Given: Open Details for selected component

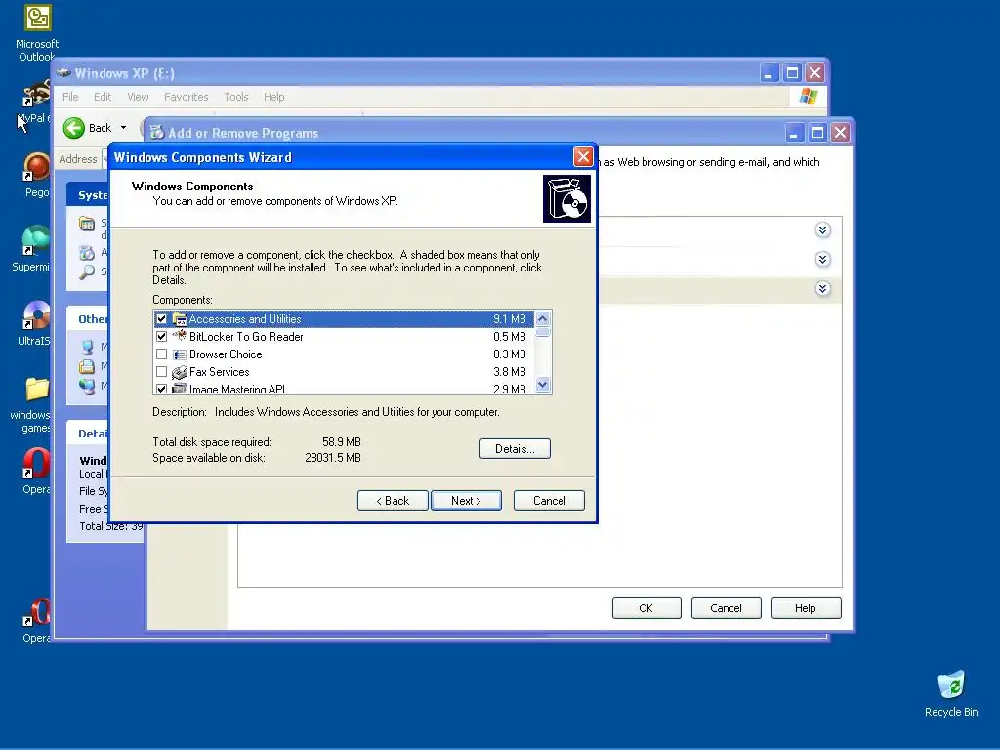Looking at the screenshot, I should coord(515,449).
